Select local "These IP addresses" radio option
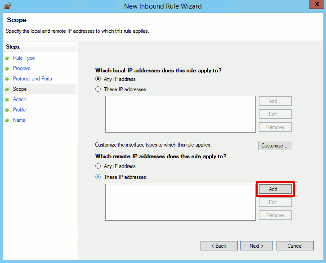The height and width of the screenshot is (263, 326). 98,89
